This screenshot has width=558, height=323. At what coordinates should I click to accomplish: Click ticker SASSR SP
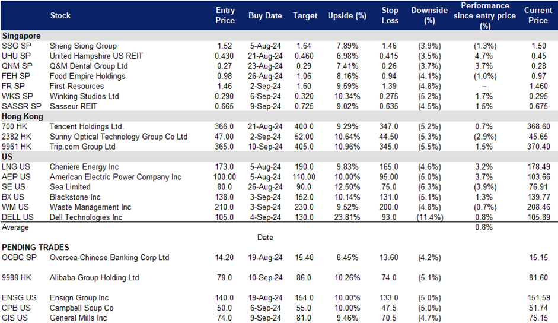[21, 106]
